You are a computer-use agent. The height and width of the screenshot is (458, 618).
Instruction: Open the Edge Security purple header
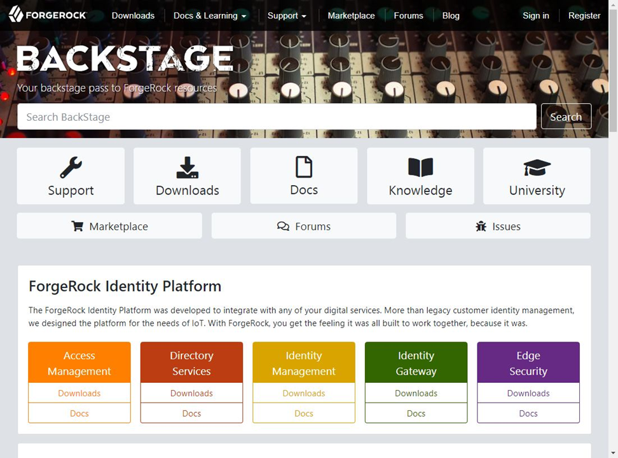[x=528, y=363]
